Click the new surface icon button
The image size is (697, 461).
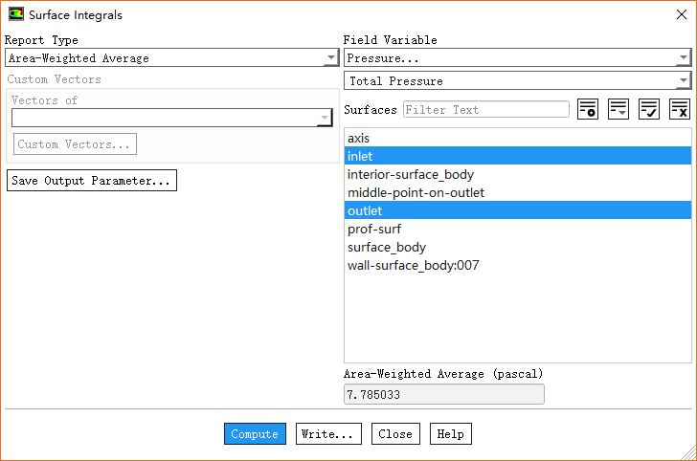tap(588, 109)
